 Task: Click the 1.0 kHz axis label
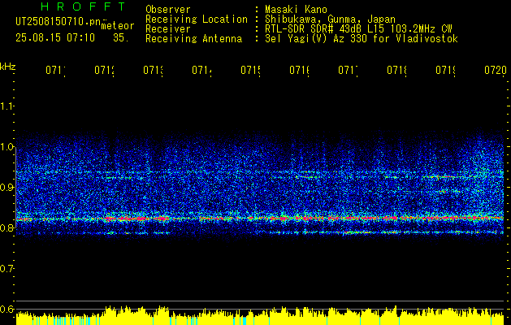[x=6, y=147]
